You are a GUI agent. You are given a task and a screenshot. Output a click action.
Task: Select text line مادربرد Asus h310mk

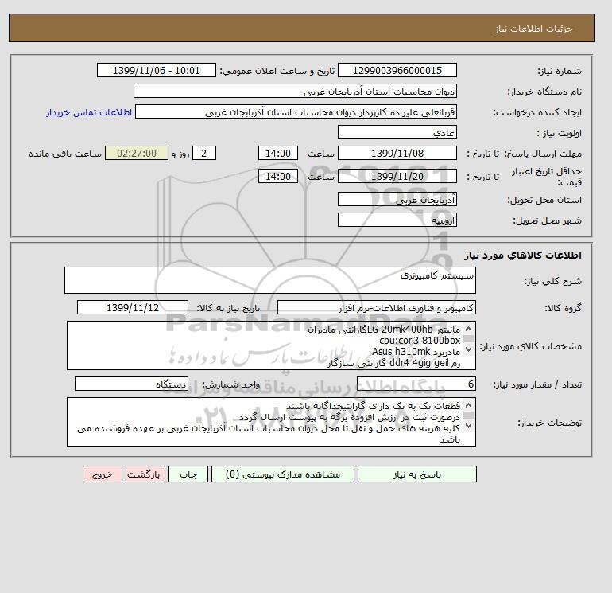pos(416,352)
